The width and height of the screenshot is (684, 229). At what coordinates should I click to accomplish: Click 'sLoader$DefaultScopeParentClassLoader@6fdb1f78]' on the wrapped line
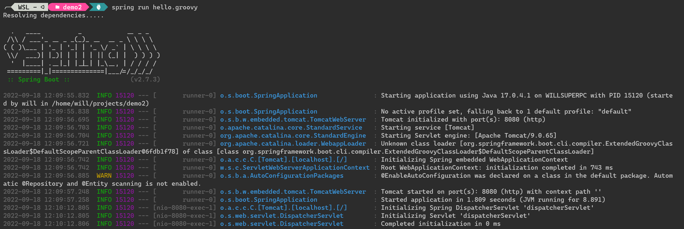coord(91,152)
